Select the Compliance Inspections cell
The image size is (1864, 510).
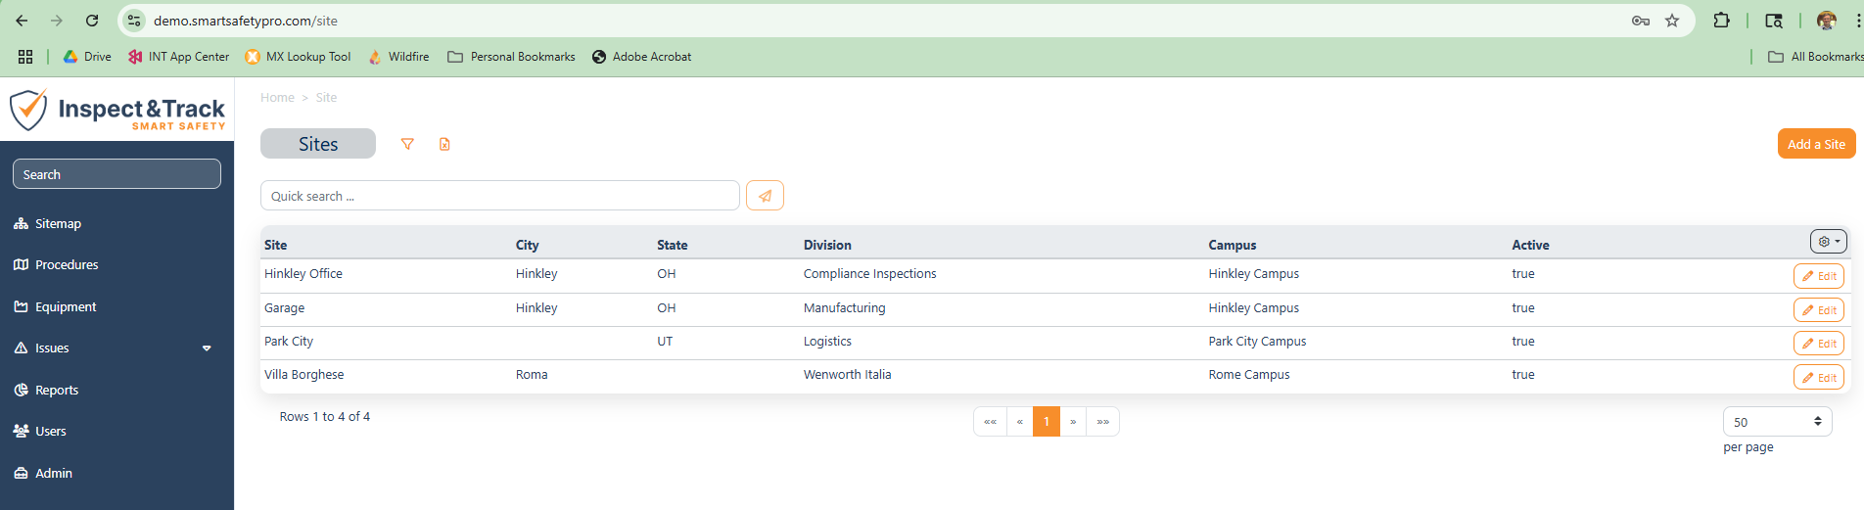[869, 274]
